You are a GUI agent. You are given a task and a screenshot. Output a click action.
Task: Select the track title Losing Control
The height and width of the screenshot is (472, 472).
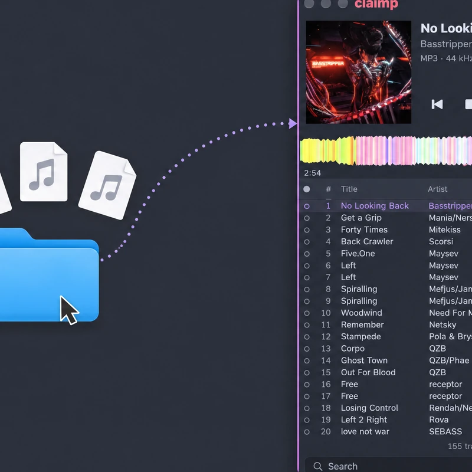pos(369,408)
